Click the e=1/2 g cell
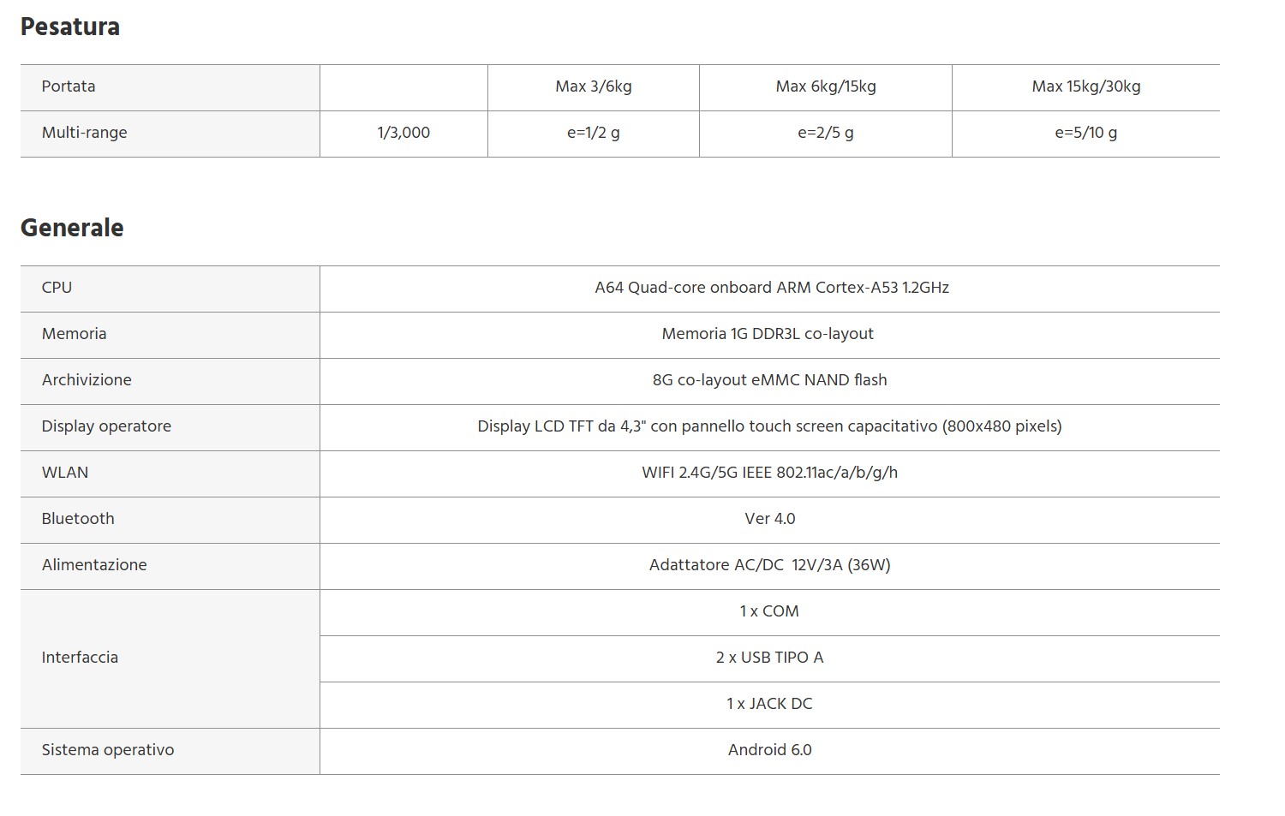Image resolution: width=1285 pixels, height=816 pixels. point(594,133)
